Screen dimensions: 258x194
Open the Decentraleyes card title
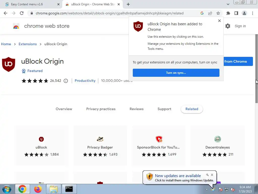click(x=218, y=147)
